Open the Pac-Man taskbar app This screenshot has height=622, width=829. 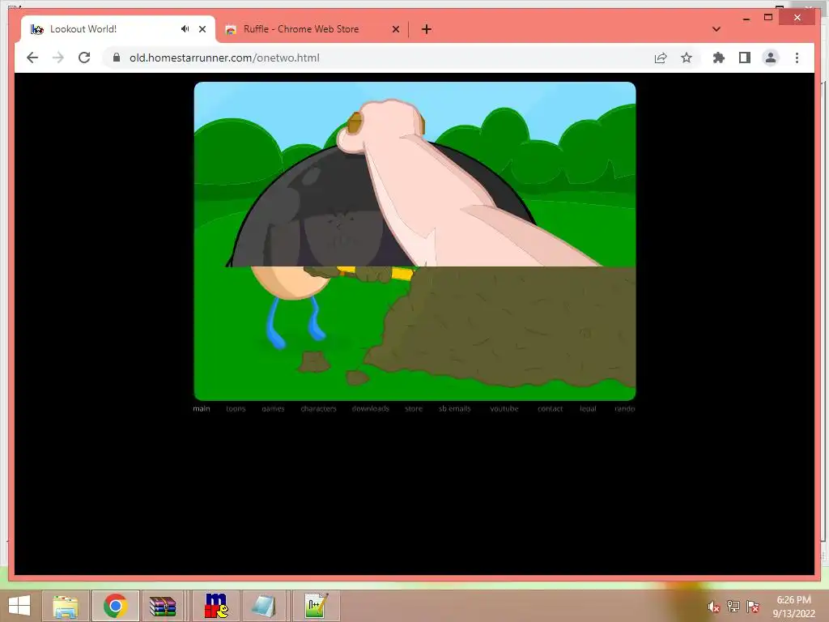coord(216,606)
